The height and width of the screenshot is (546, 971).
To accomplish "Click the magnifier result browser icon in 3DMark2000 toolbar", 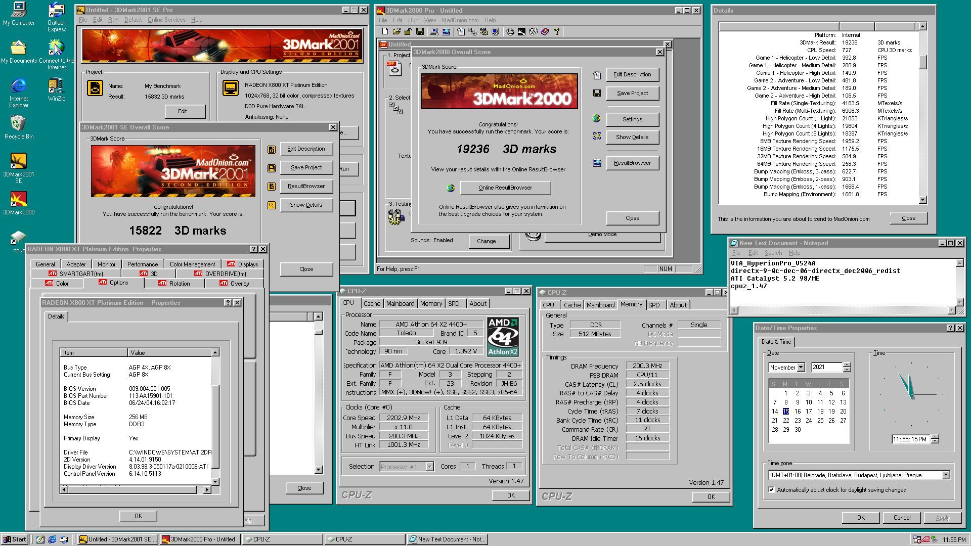I will coord(446,31).
